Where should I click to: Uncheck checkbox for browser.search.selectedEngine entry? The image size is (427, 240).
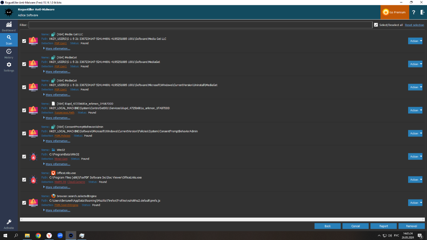pos(24,203)
